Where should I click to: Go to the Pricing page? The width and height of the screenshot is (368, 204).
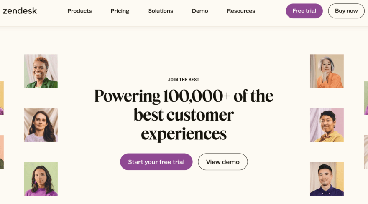point(120,11)
